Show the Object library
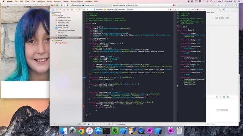Viewport: 243px width, 136px height. [x=224, y=97]
